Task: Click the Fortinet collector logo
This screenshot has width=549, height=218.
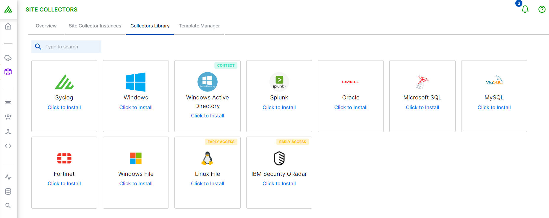Action: [x=64, y=158]
